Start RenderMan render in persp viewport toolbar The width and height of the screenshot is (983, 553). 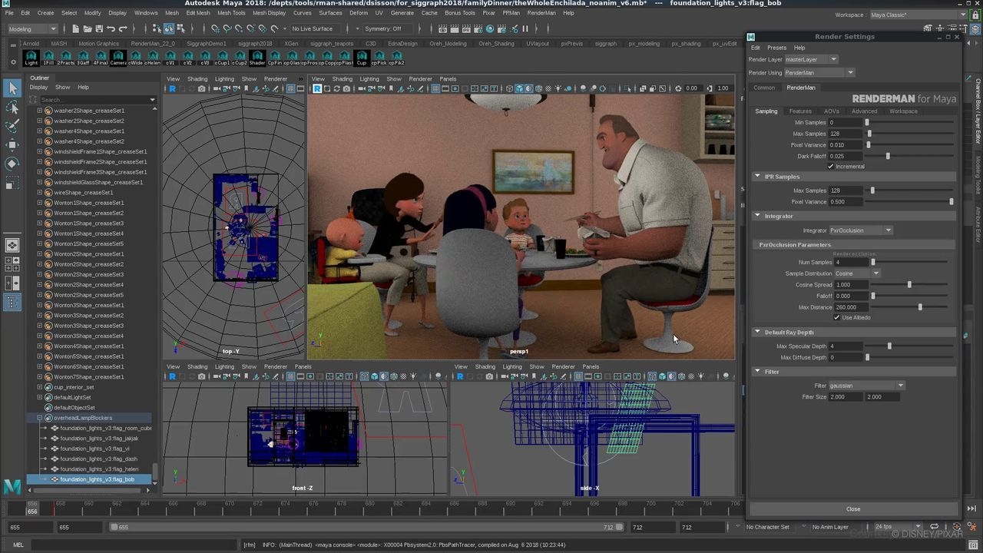click(316, 88)
